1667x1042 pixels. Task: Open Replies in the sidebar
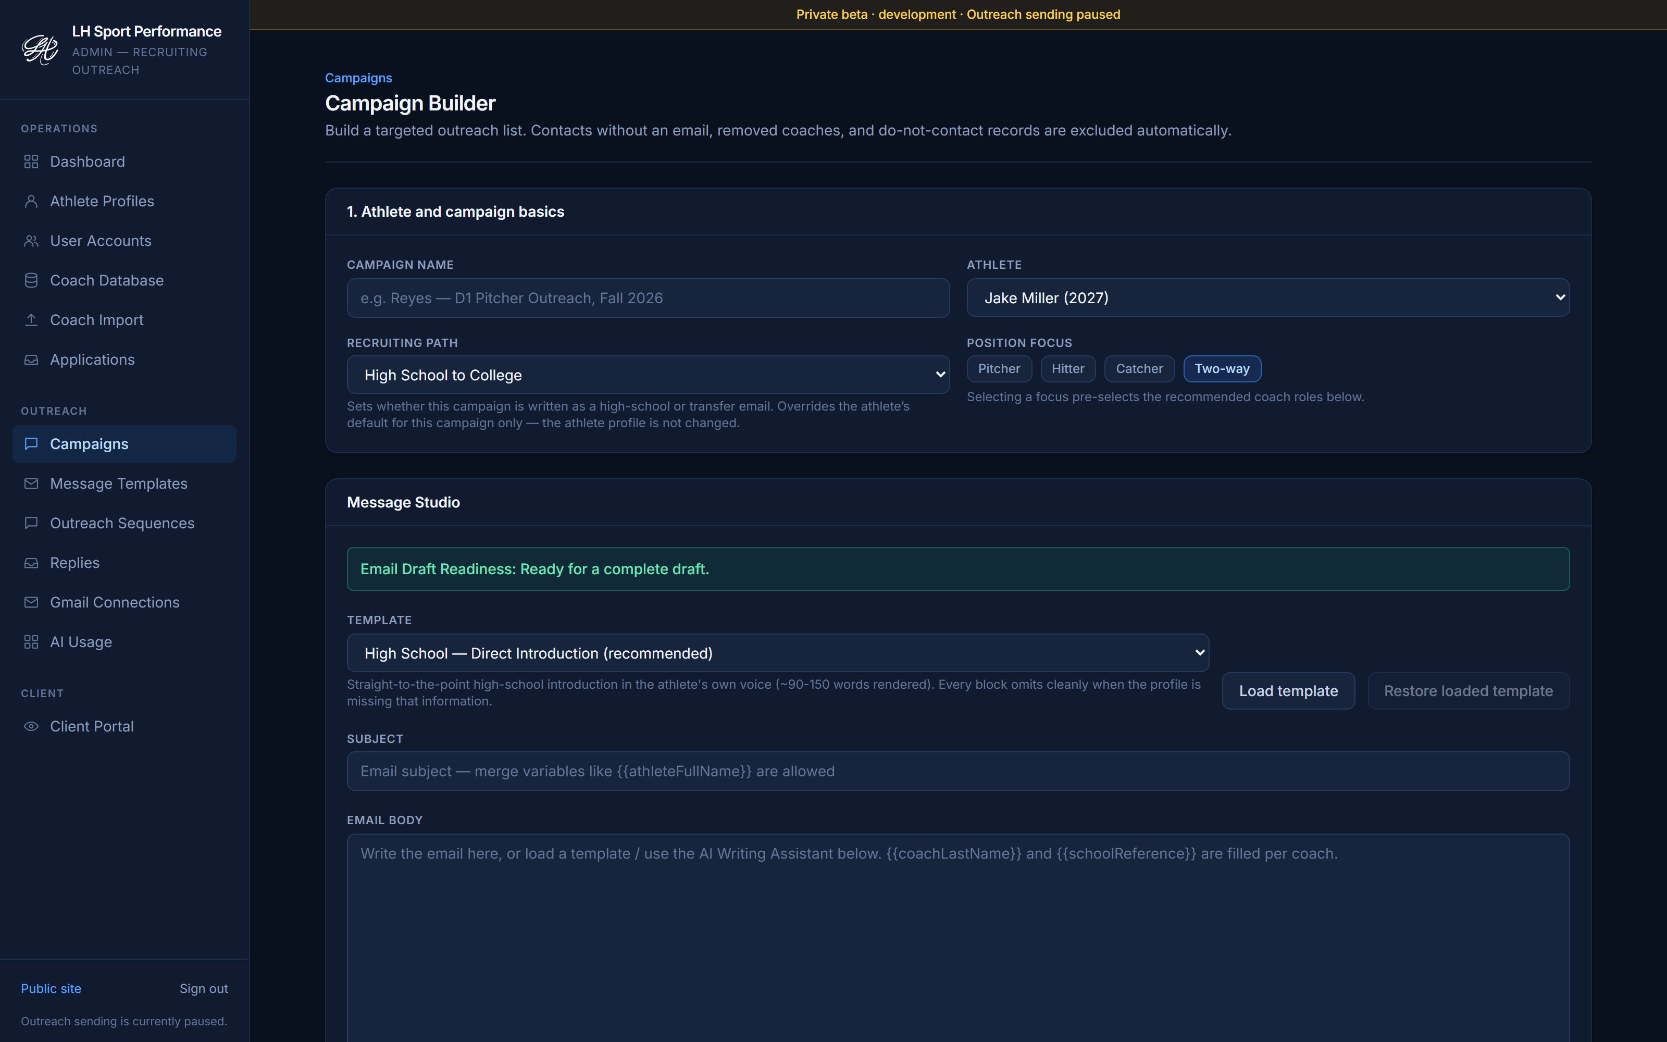click(124, 563)
